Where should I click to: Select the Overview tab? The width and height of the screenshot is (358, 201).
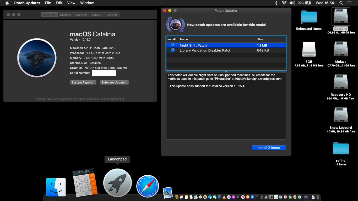point(49,15)
